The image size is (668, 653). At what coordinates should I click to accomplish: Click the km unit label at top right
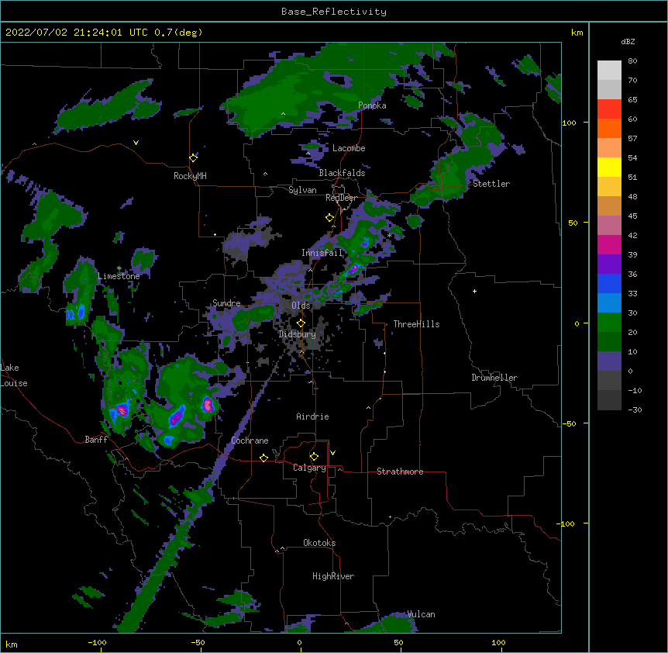click(577, 33)
